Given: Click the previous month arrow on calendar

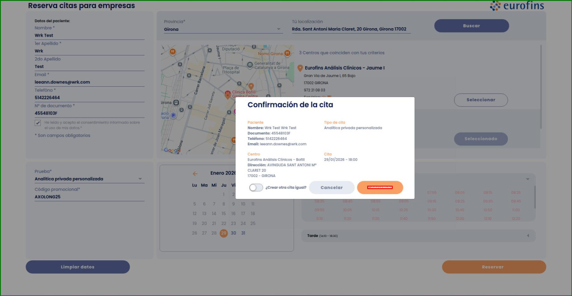Looking at the screenshot, I should pos(195,173).
